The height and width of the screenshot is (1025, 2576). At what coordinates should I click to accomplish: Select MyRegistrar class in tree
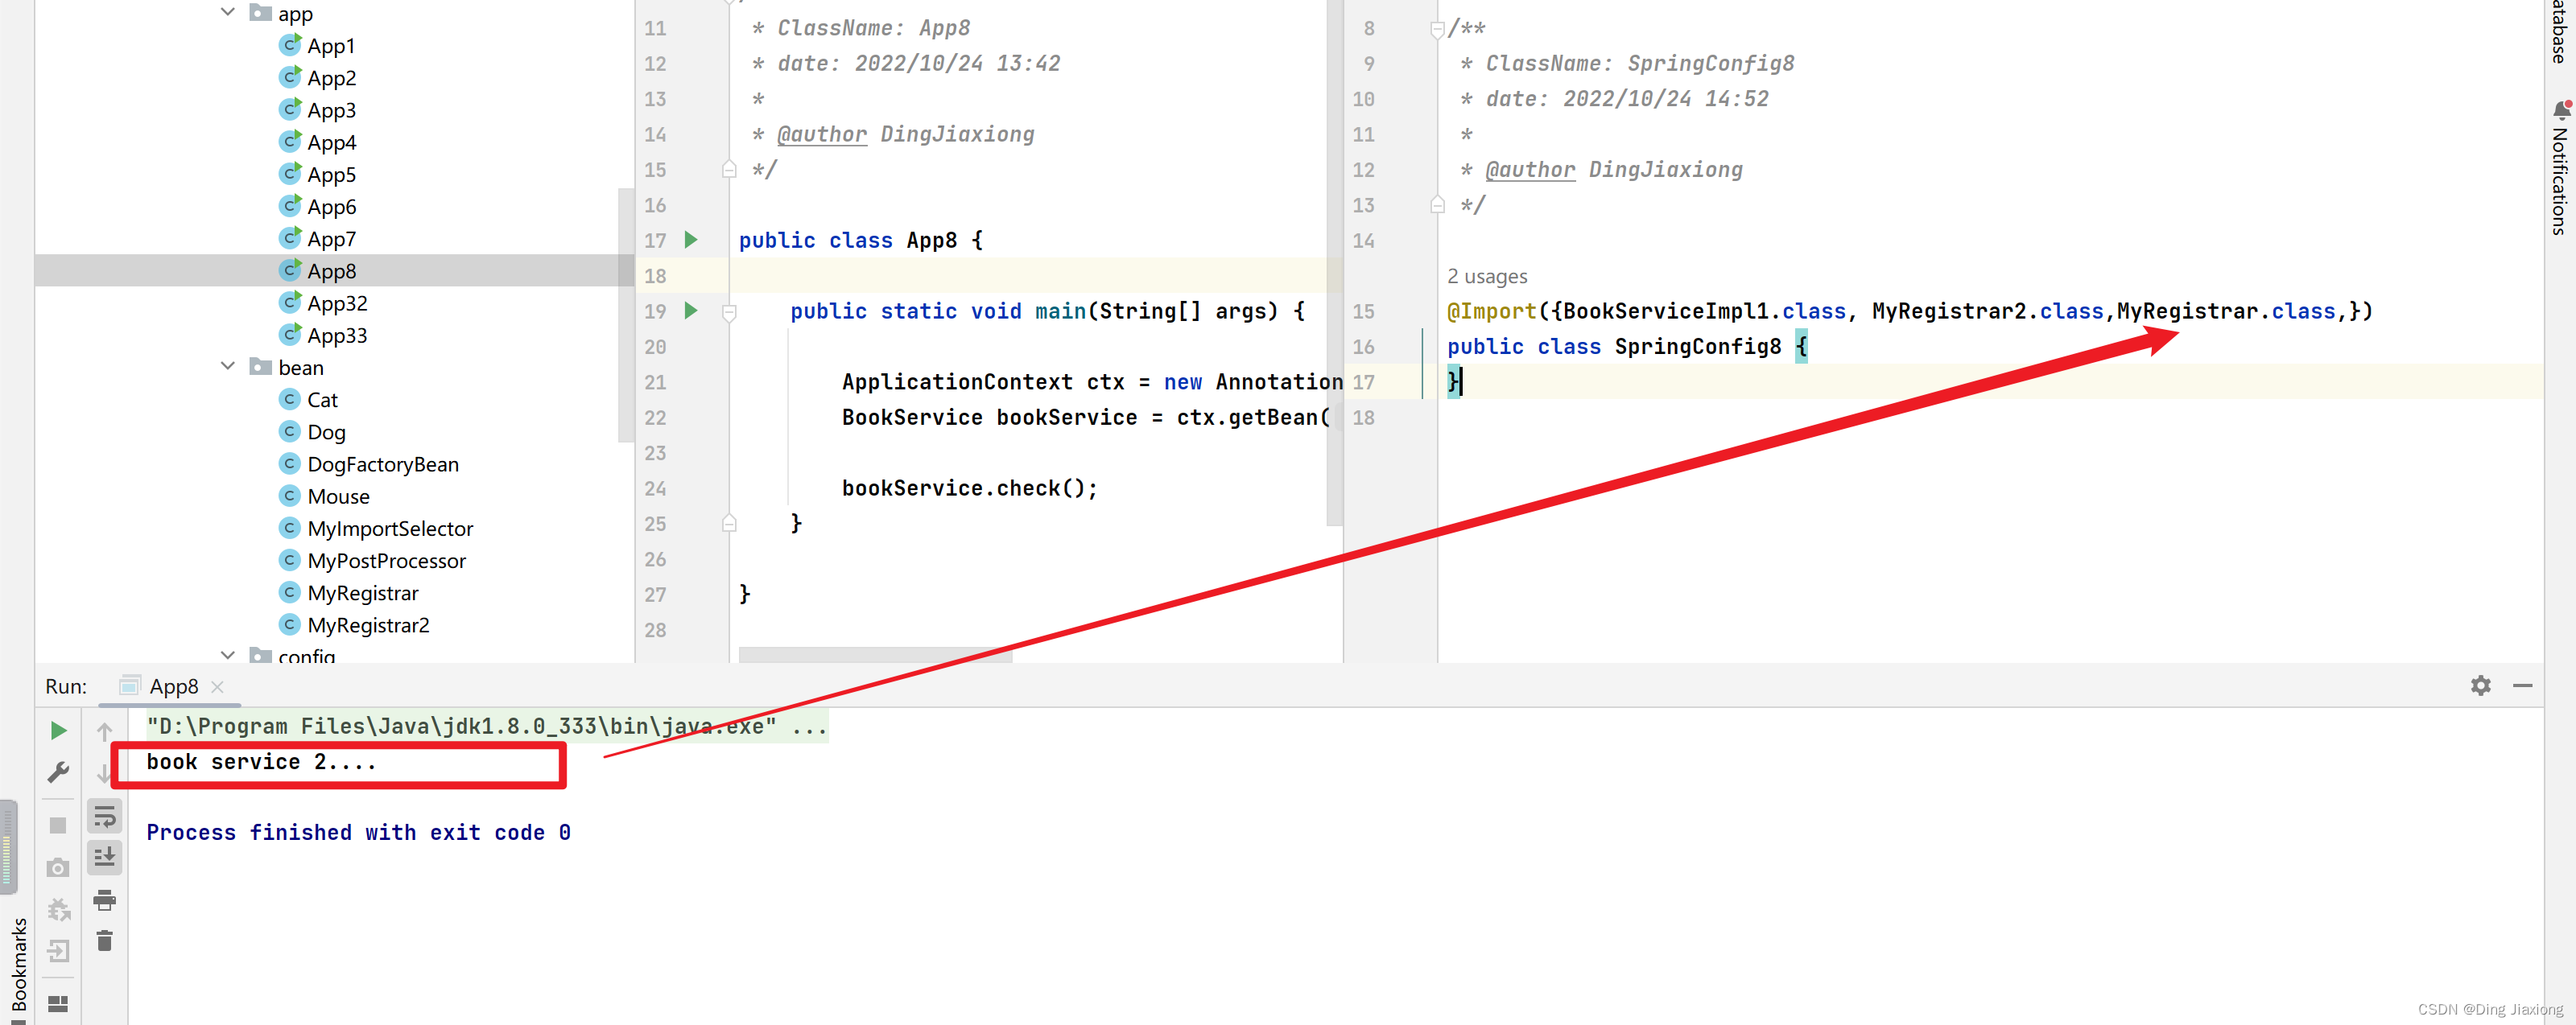362,592
